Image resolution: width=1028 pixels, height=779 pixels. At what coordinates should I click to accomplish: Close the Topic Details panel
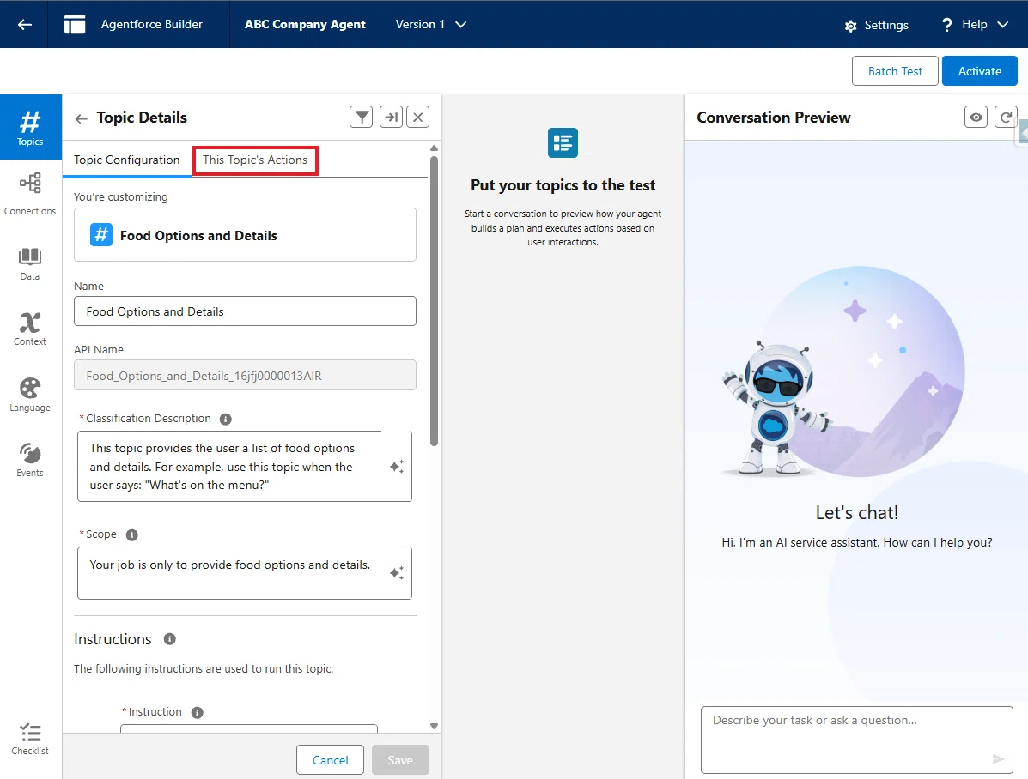417,118
